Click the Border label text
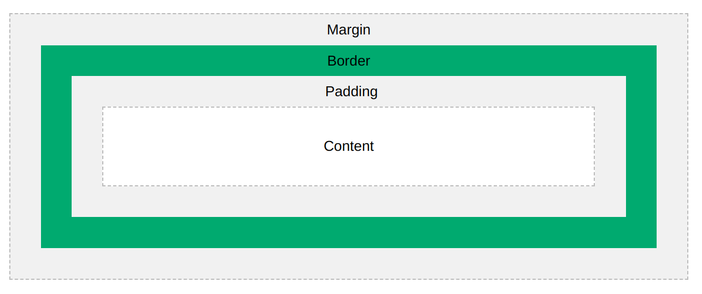The height and width of the screenshot is (294, 702). 349,61
